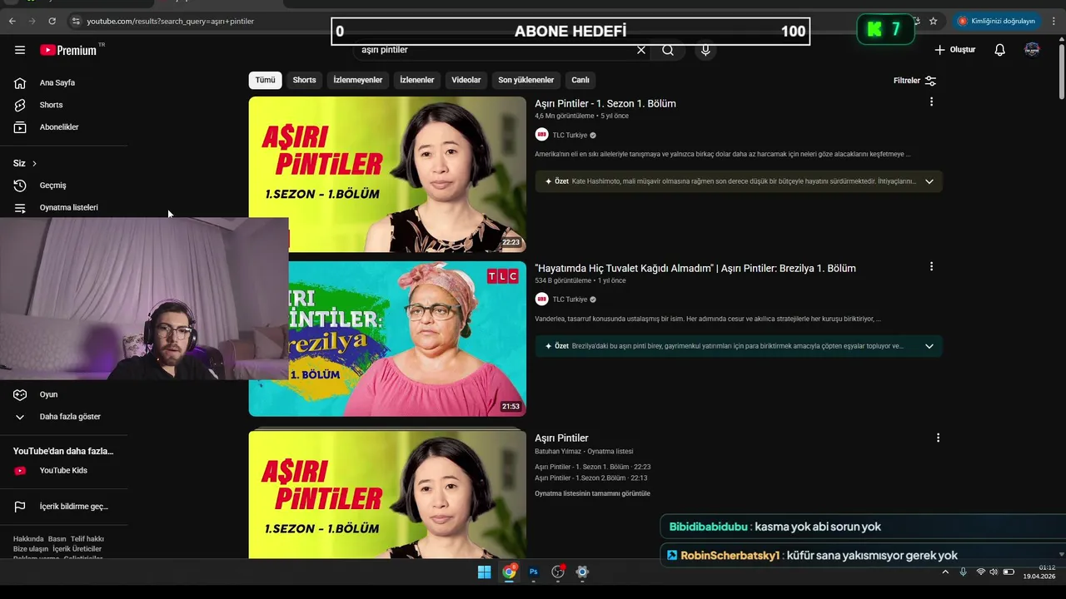Go back using browser back arrow
The width and height of the screenshot is (1066, 599).
pyautogui.click(x=12, y=21)
